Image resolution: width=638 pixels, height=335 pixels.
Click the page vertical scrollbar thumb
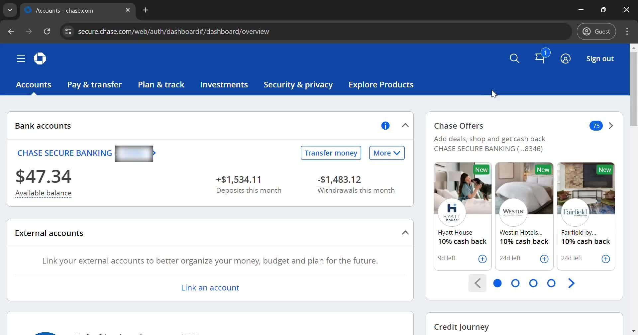(x=634, y=89)
